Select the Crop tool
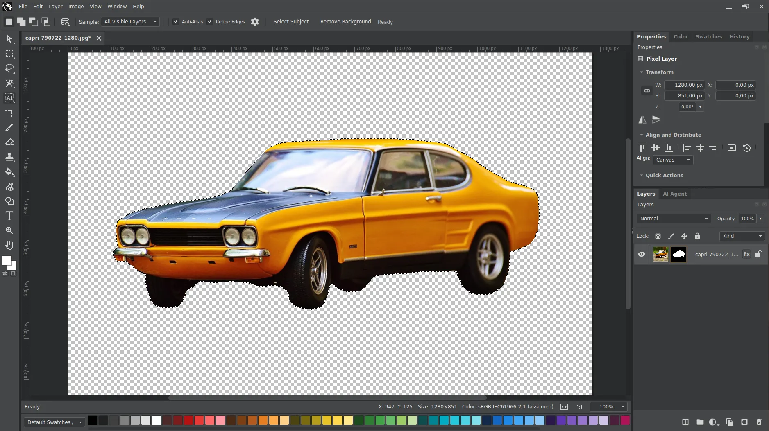Viewport: 769px width, 431px height. 9,113
